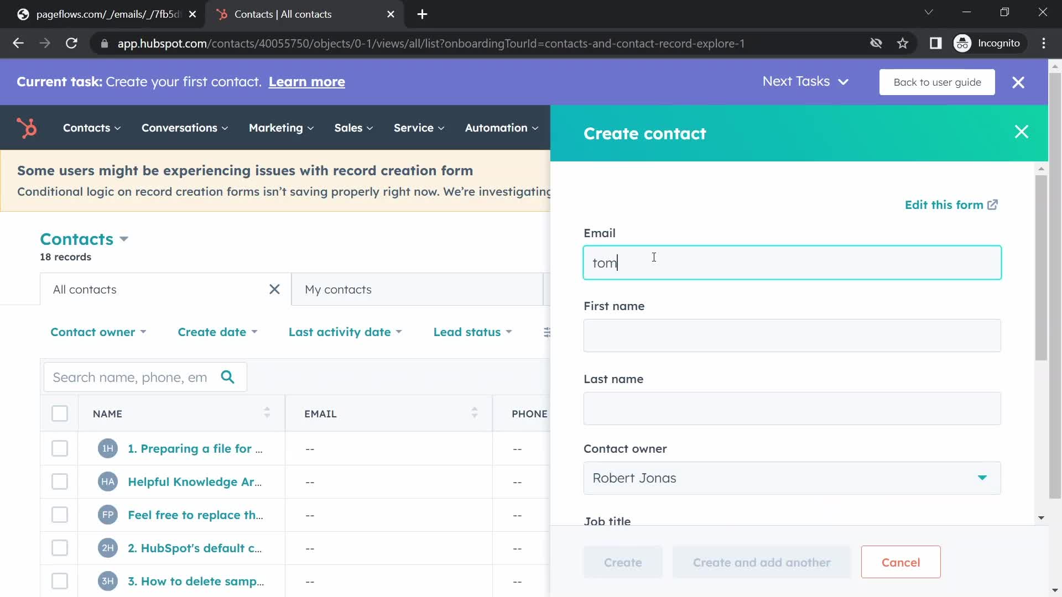
Task: Toggle the My contacts filter checkbox
Action: coord(338,289)
